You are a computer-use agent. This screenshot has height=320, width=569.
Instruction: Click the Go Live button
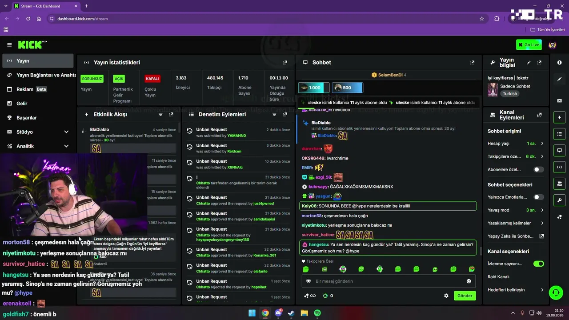(x=529, y=44)
